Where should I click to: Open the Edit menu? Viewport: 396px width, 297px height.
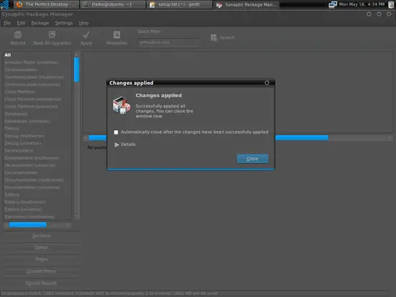click(21, 23)
